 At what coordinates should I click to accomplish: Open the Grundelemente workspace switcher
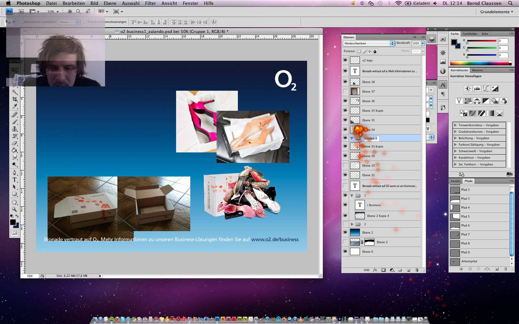496,12
